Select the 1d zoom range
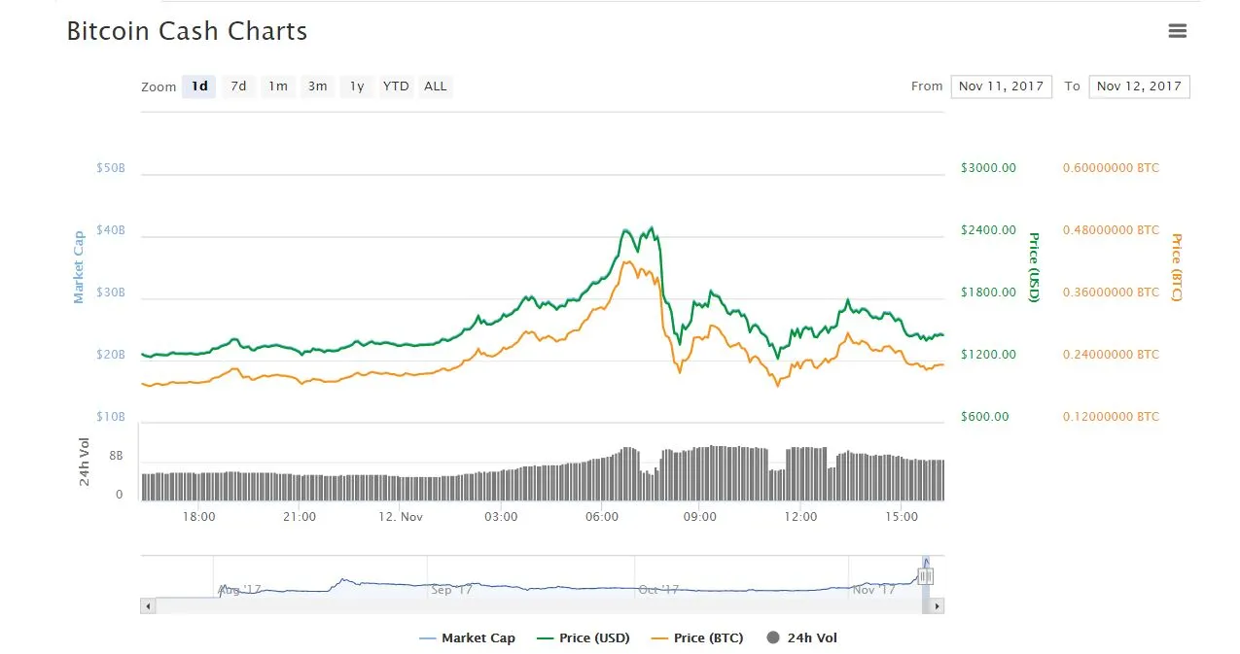Image resolution: width=1240 pixels, height=654 pixels. coord(199,86)
